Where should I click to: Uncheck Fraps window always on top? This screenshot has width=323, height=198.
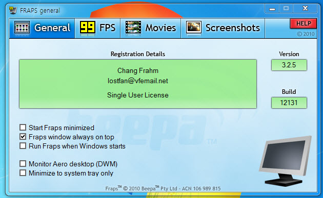pyautogui.click(x=23, y=137)
